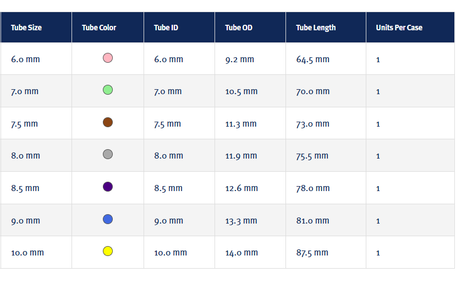This screenshot has width=456, height=283.
Task: Click the pink color dot for 6.0 mm
Action: coord(108,58)
